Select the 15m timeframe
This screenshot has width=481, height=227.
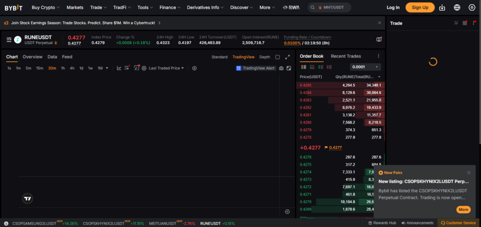(39, 68)
